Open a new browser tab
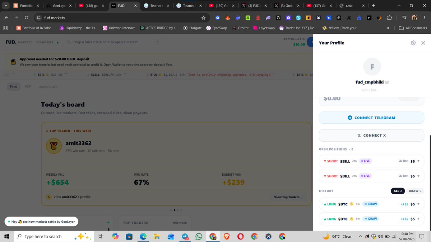The width and height of the screenshot is (431, 242). pos(374,6)
